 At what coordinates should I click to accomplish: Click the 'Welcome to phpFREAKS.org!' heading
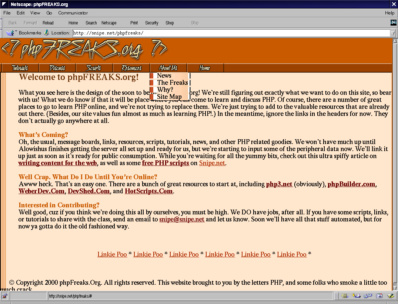pyautogui.click(x=79, y=77)
